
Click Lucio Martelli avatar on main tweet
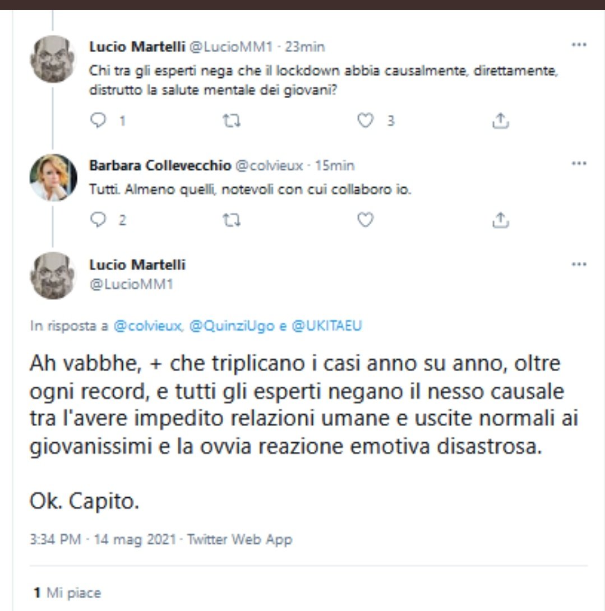[x=53, y=275]
